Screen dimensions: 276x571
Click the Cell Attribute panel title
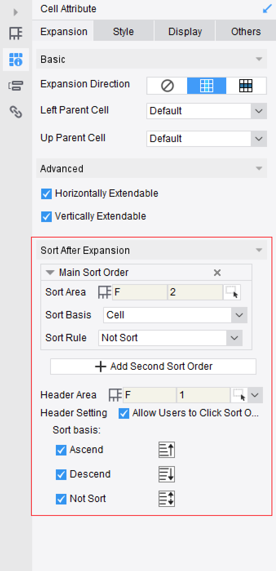pyautogui.click(x=68, y=9)
